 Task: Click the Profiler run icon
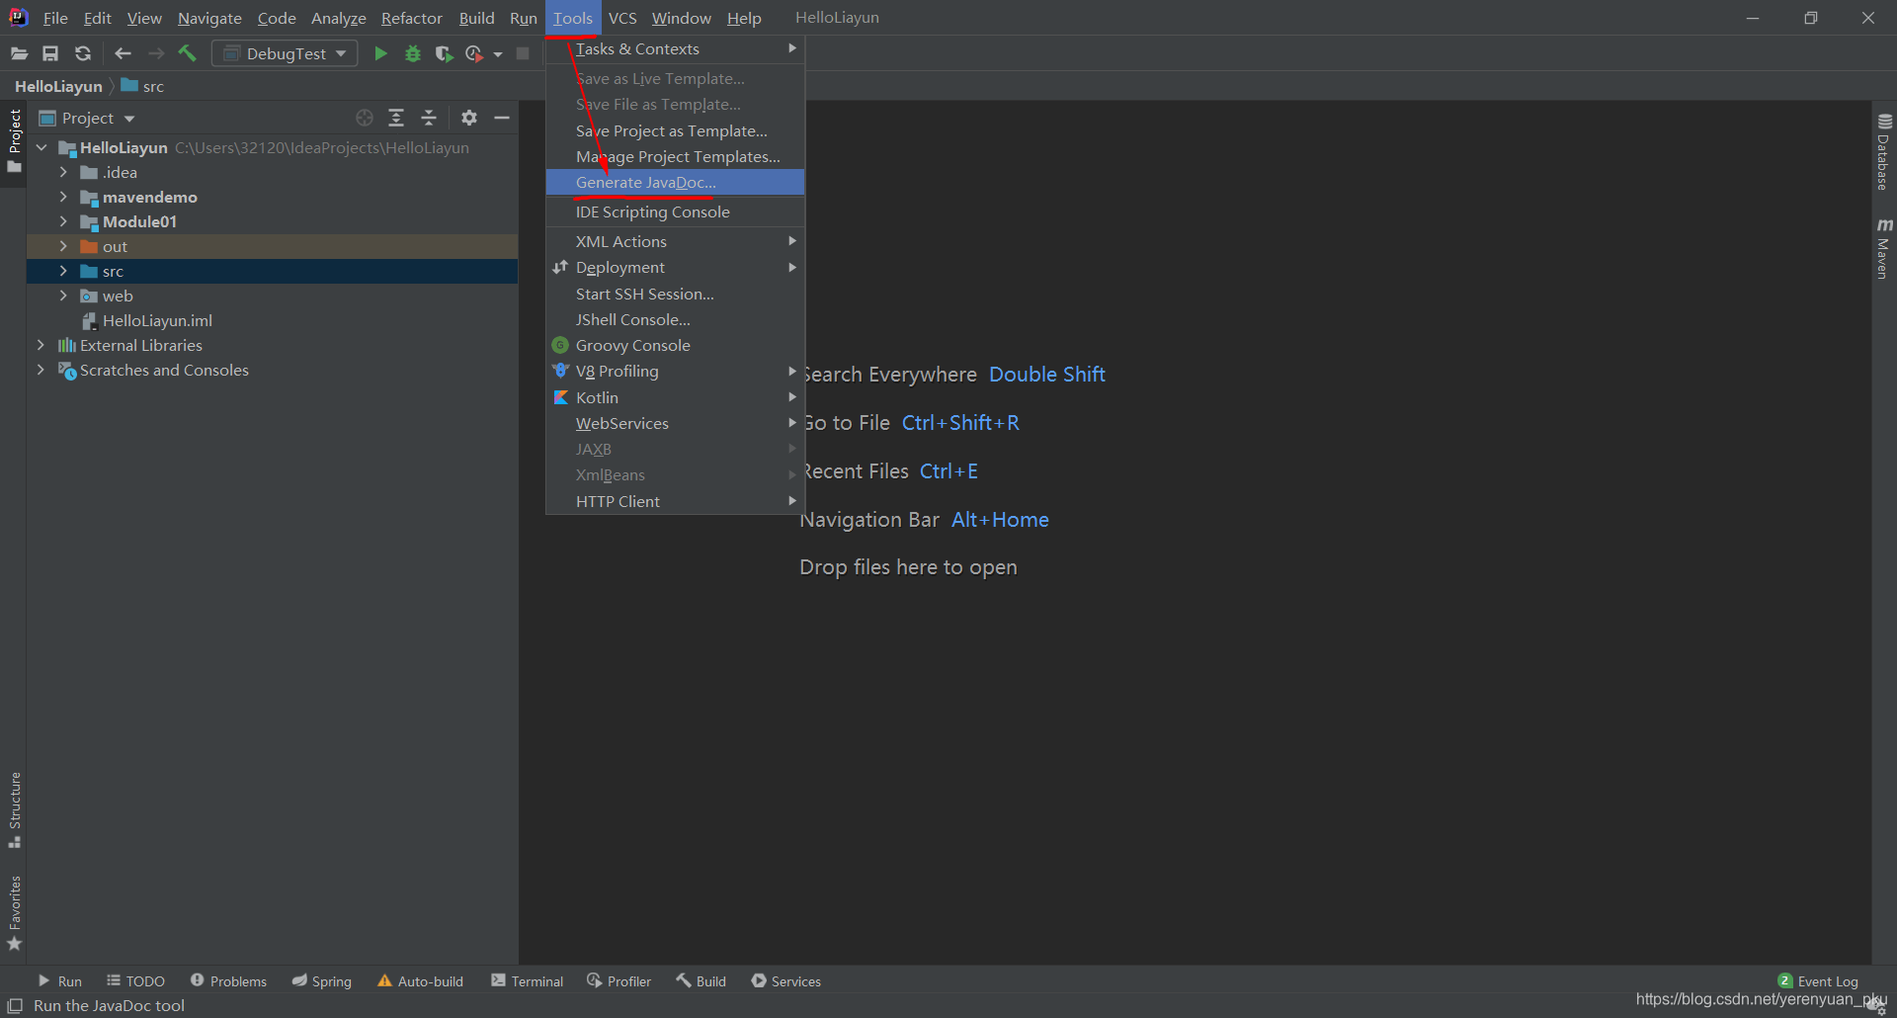click(474, 53)
